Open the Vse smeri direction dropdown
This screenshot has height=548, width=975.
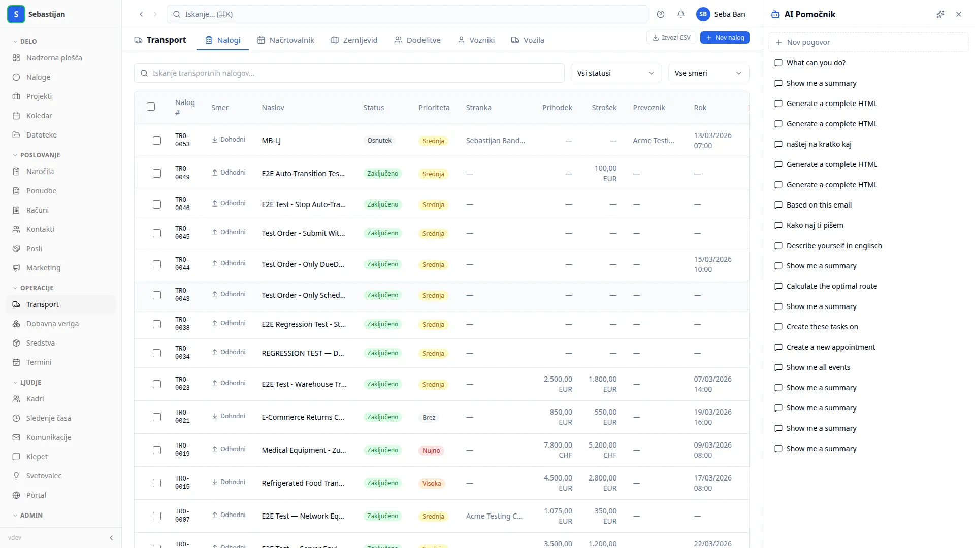click(x=708, y=73)
